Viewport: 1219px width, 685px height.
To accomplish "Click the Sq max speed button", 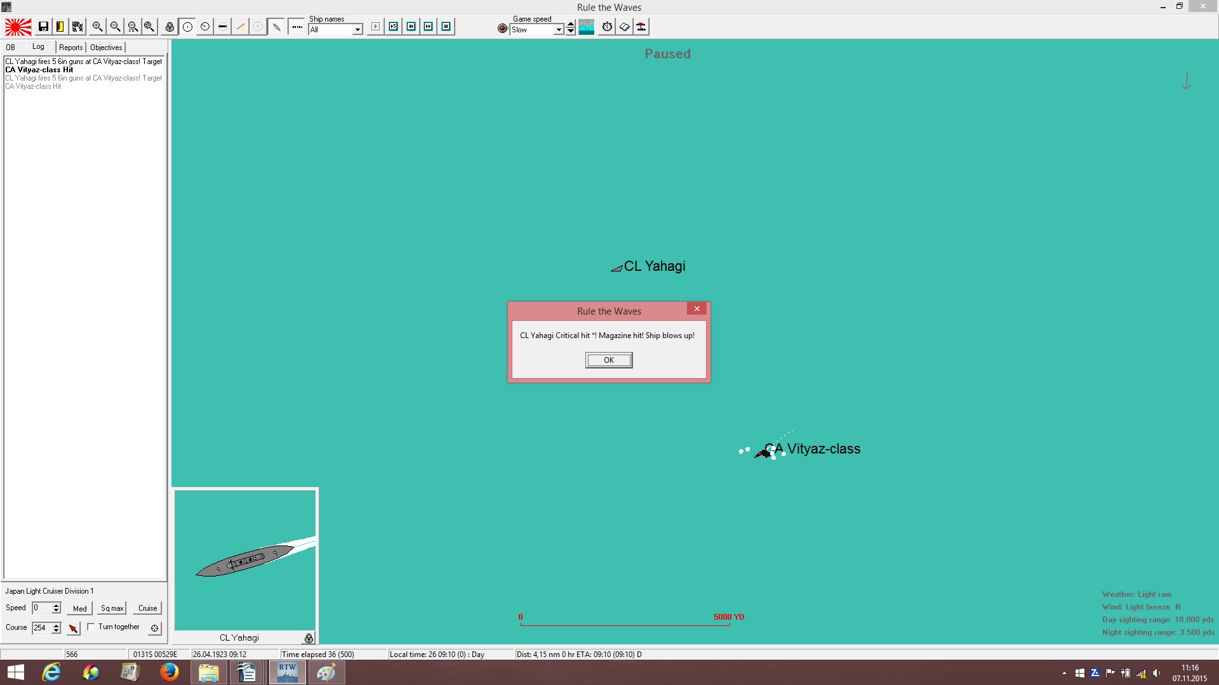I will point(112,608).
